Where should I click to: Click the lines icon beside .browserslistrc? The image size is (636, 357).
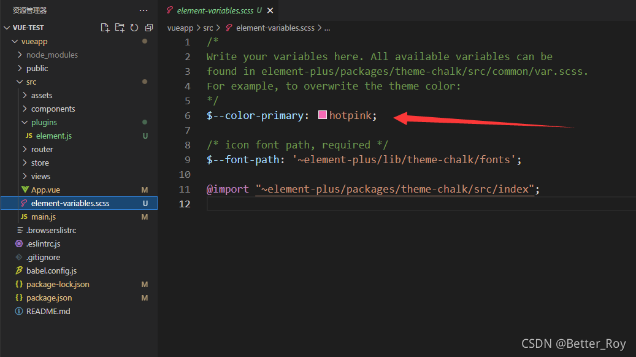coord(20,230)
